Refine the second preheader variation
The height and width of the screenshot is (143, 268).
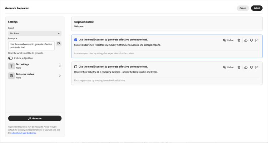point(228,67)
